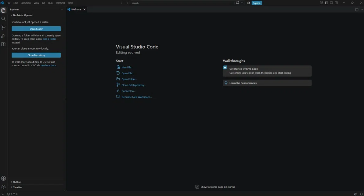Viewport: 364px width, 196px height.
Task: Open the chat icon beside the search box
Action: 237,3
